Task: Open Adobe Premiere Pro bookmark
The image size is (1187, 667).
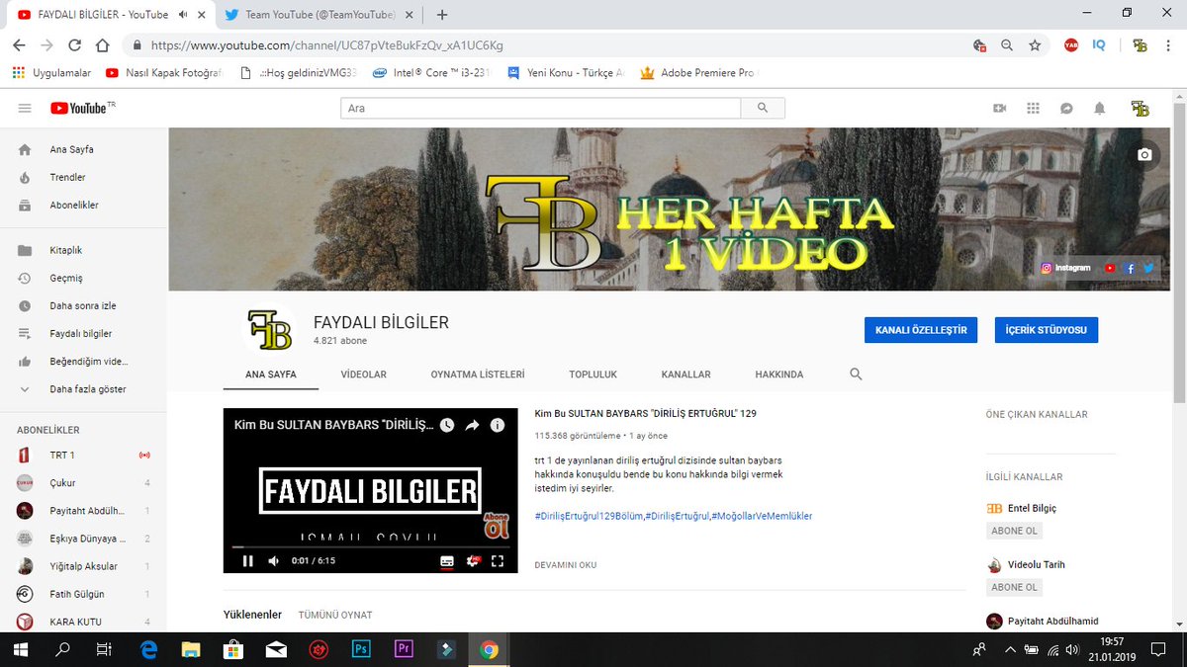Action: click(x=697, y=73)
